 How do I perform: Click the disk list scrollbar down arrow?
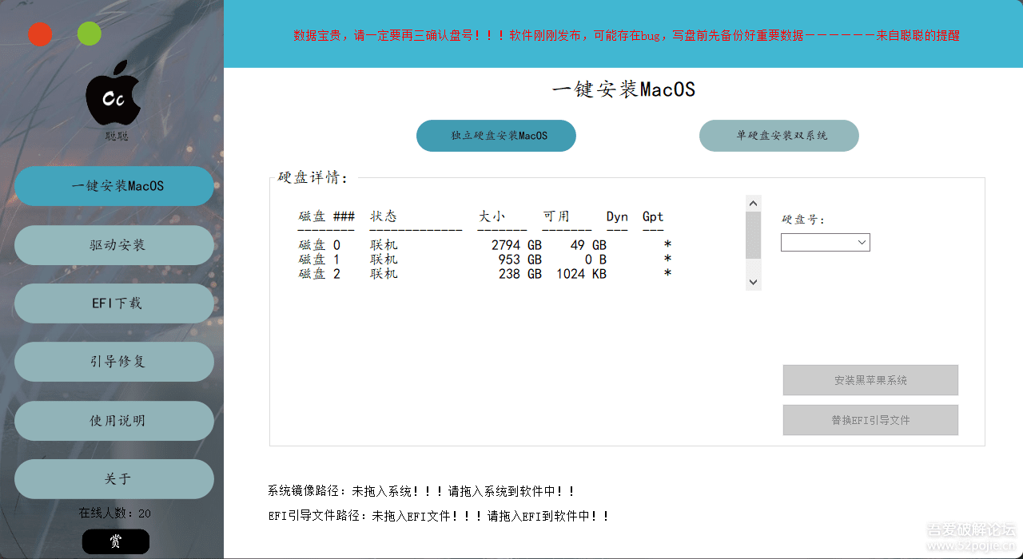tap(753, 282)
